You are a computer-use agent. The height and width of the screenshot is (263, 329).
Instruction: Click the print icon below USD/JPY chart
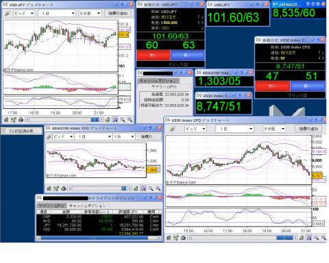click(x=21, y=119)
